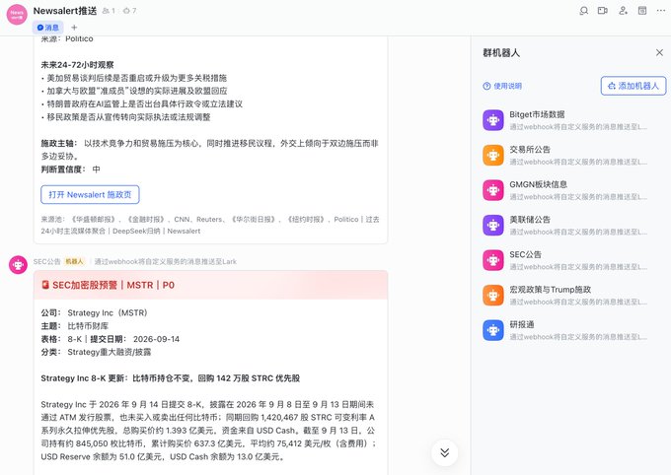Click the 加拿大与欧盟"准成员" bullet line
Viewport: 671px width, 475px height.
pos(134,91)
